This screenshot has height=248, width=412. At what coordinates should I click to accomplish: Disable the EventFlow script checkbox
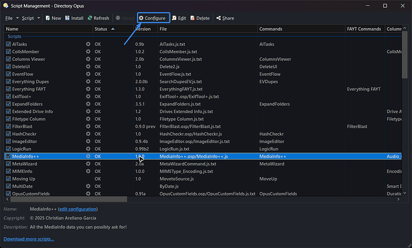(x=8, y=74)
